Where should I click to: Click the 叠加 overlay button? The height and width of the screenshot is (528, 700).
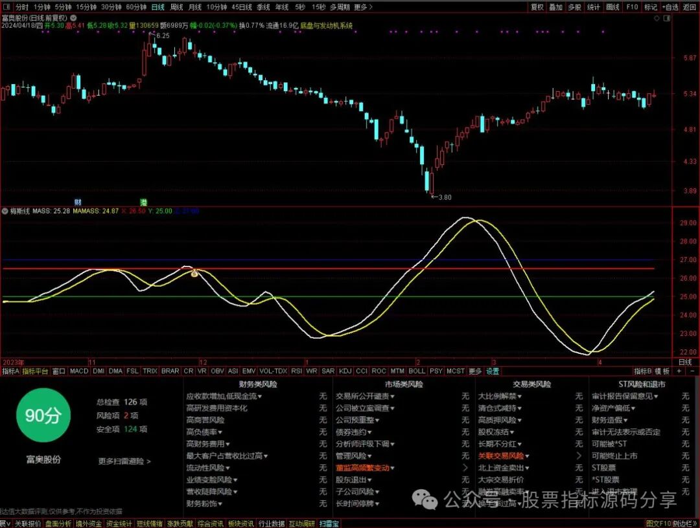point(556,7)
